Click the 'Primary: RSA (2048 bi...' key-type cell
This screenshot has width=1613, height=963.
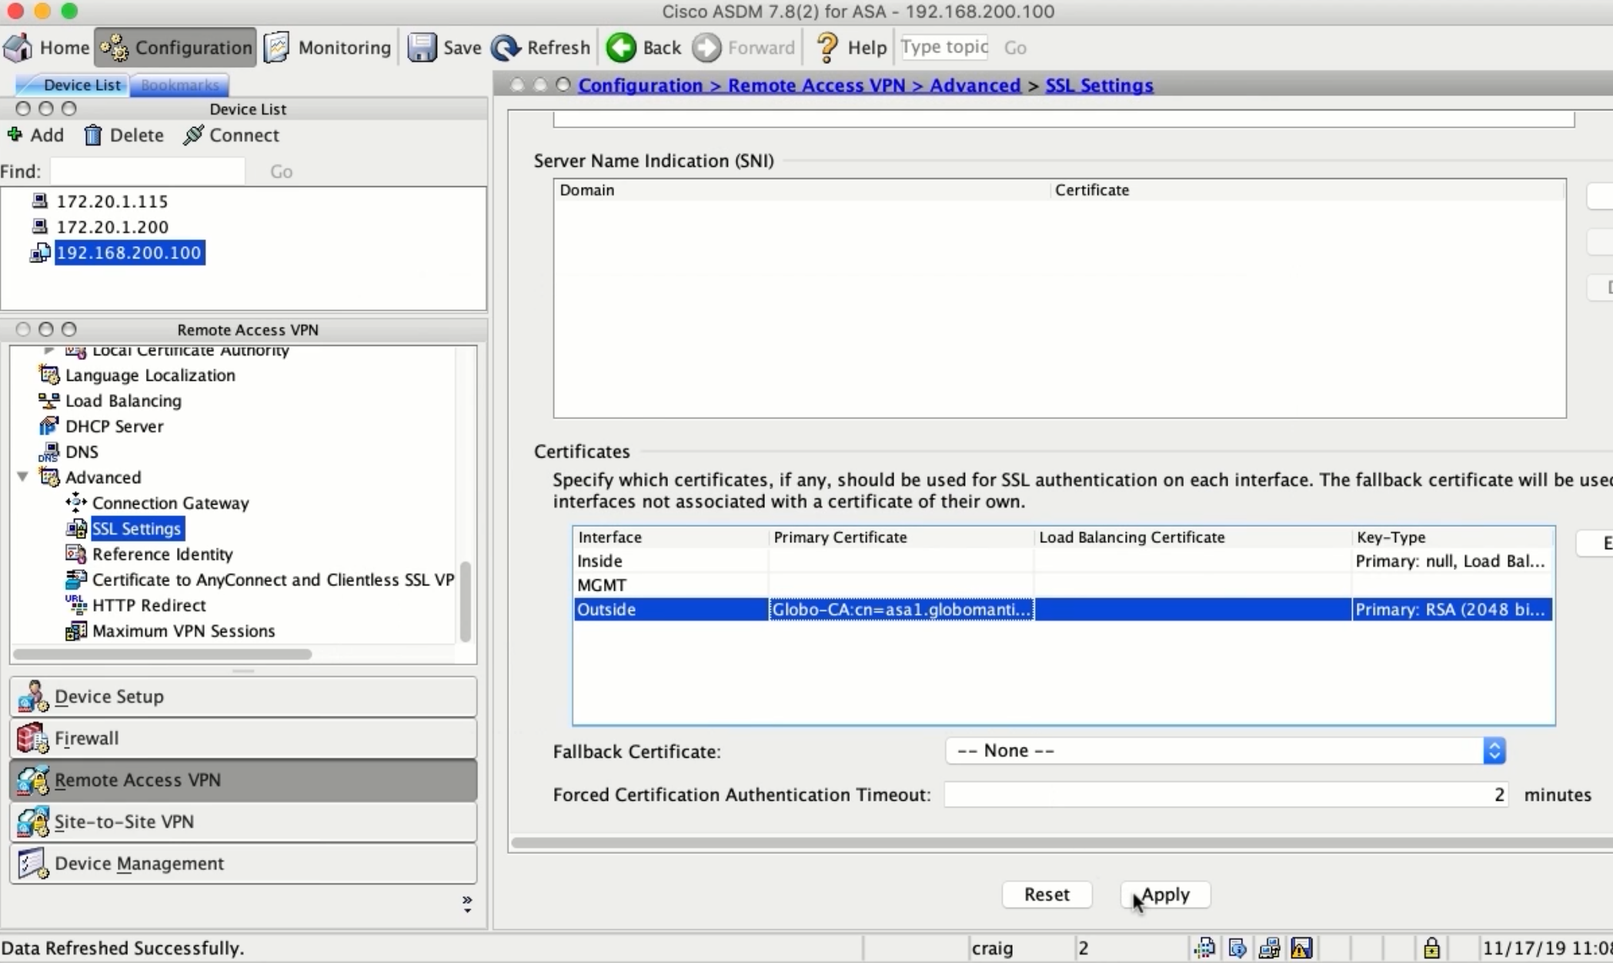(x=1451, y=609)
